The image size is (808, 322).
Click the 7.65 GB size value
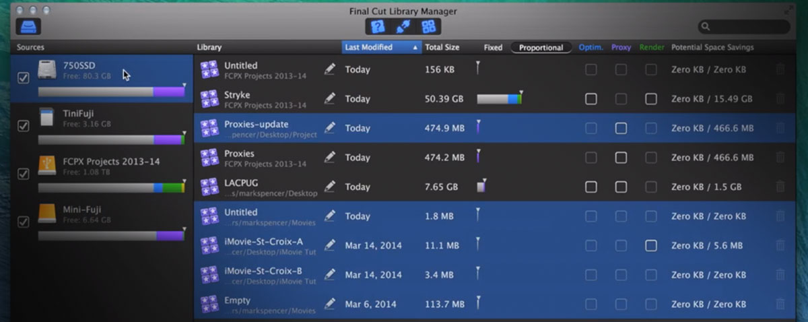click(441, 187)
